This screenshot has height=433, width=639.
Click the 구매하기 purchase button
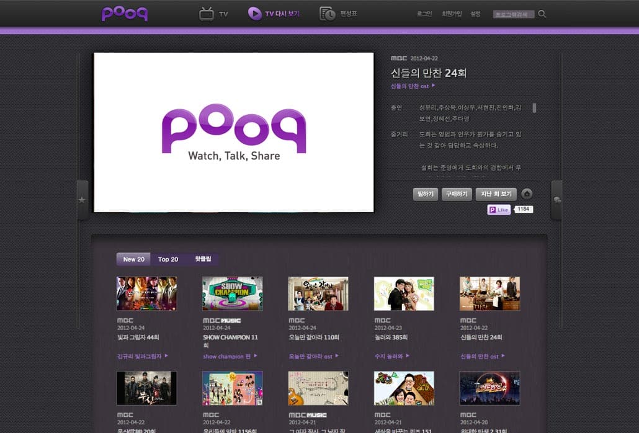(x=457, y=194)
